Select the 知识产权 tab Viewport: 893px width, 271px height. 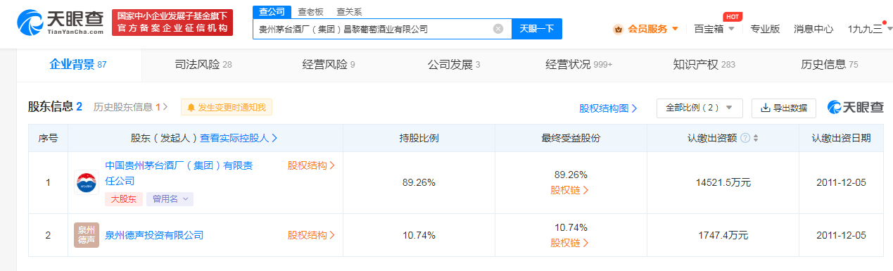pos(704,65)
